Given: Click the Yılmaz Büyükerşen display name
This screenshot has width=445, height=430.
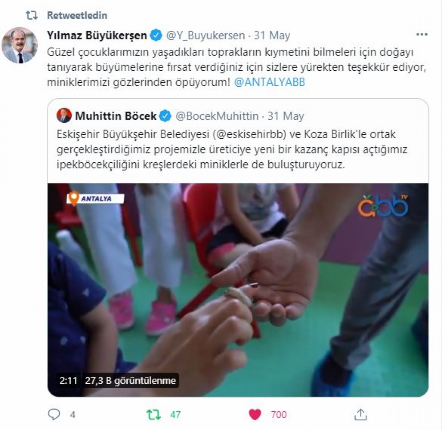Looking at the screenshot, I should (x=97, y=36).
